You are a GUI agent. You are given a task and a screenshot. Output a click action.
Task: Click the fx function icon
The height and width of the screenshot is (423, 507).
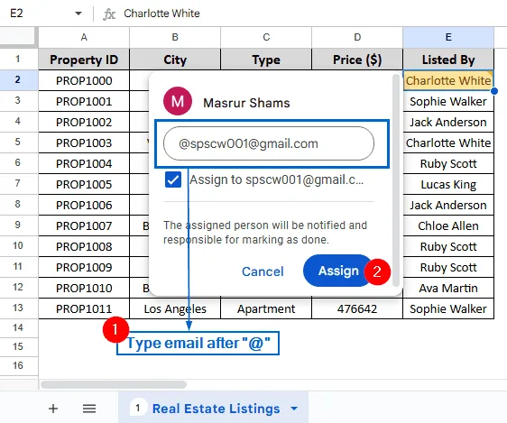pos(109,14)
